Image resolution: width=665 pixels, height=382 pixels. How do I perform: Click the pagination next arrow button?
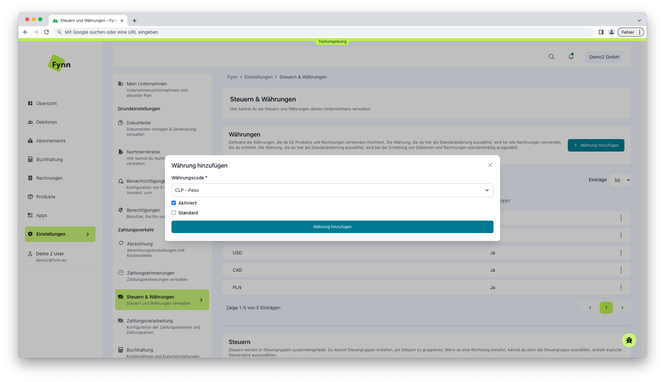pyautogui.click(x=622, y=307)
